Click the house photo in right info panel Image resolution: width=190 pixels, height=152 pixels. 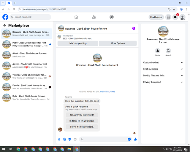click(x=163, y=31)
